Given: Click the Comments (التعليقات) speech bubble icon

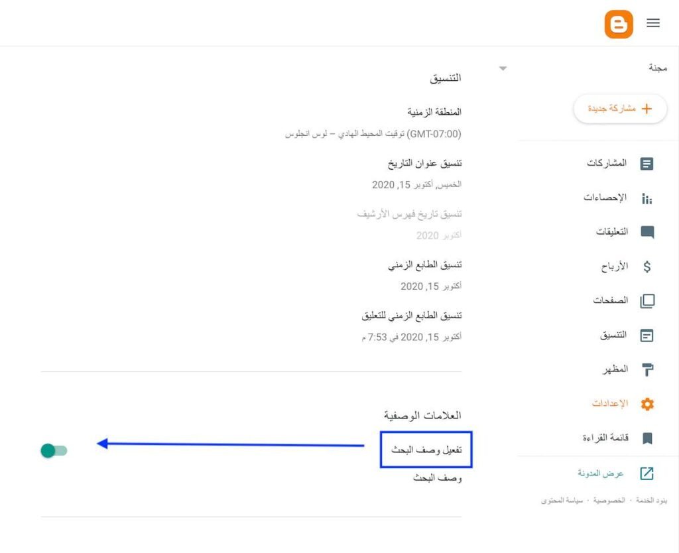Looking at the screenshot, I should click(x=647, y=233).
